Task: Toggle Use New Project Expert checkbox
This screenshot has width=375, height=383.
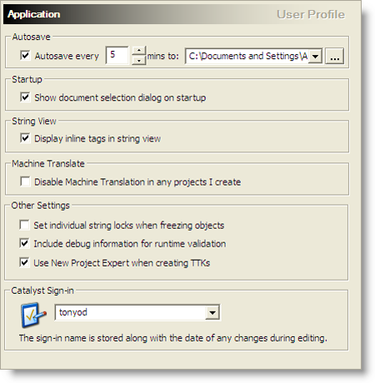Action: click(24, 262)
